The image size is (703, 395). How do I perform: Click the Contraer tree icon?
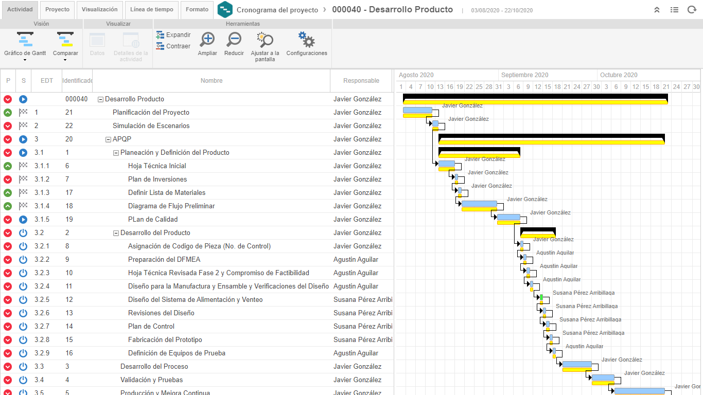point(160,46)
